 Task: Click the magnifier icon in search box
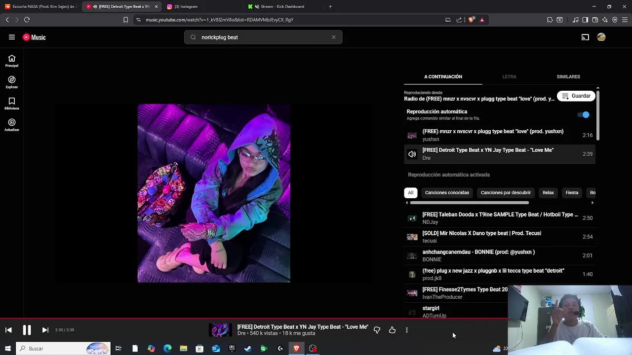coord(193,37)
